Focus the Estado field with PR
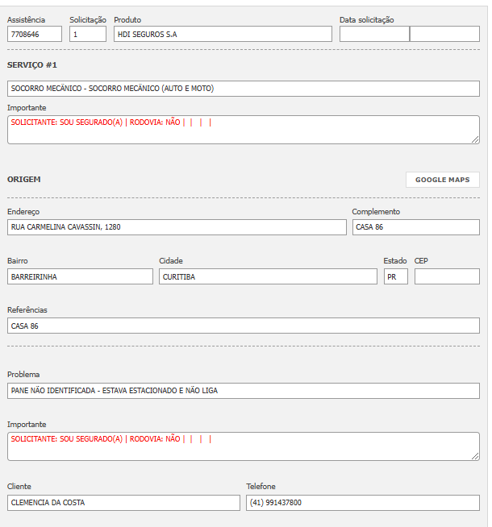The width and height of the screenshot is (492, 527). tap(395, 276)
